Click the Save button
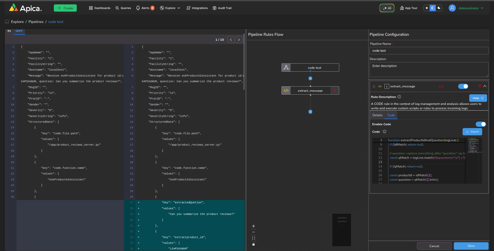This screenshot has height=251, width=494. [471, 246]
